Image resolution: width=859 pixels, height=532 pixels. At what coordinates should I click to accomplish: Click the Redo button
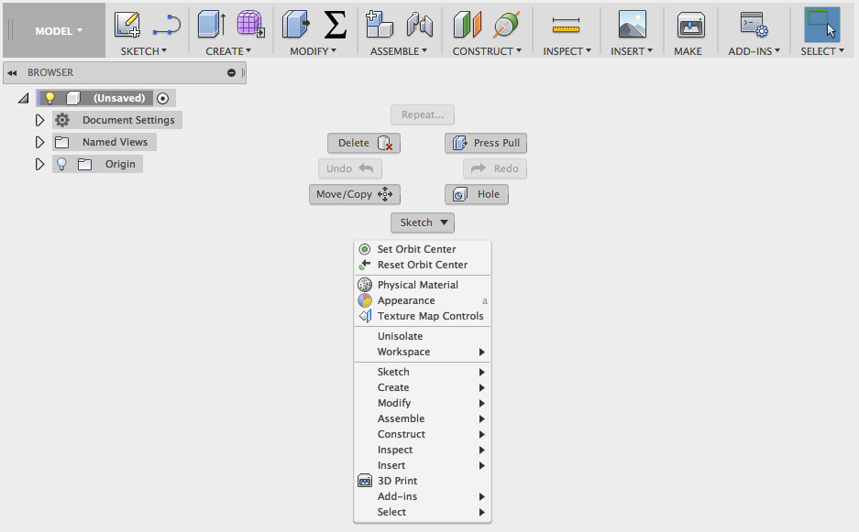494,168
